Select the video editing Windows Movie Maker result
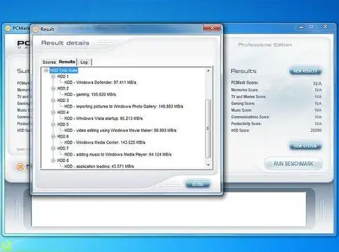Image resolution: width=339 pixels, height=252 pixels. coord(120,131)
